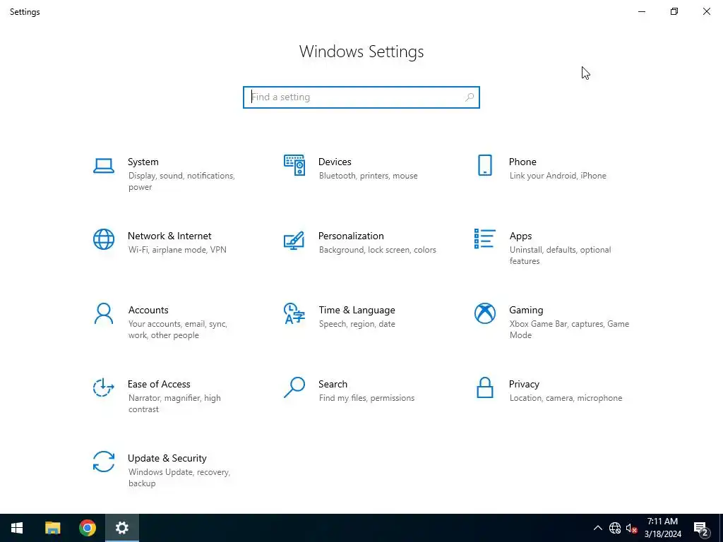
Task: Click 'Xbox Game Bar, captures, Game Mode' text
Action: [569, 330]
